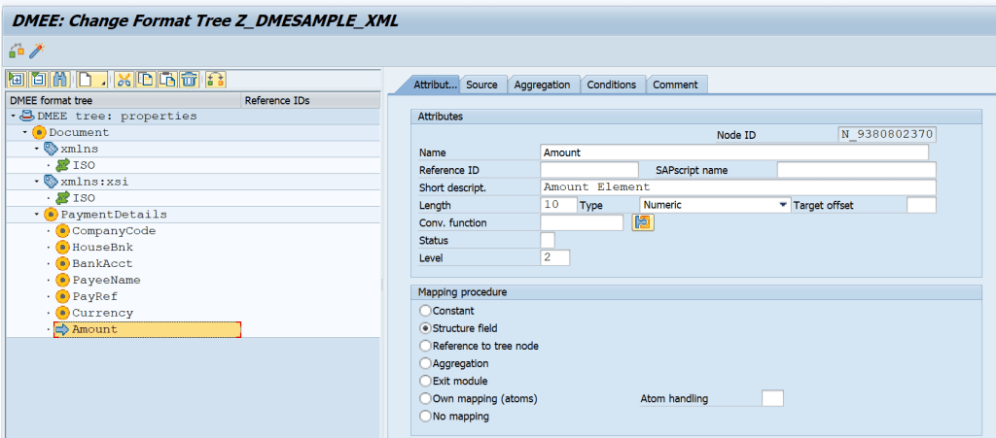Click the Document element node icon
This screenshot has width=996, height=438.
[x=39, y=132]
